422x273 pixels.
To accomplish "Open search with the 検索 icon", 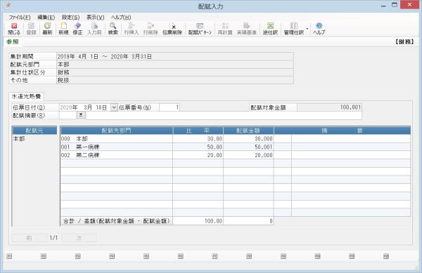I will click(113, 29).
